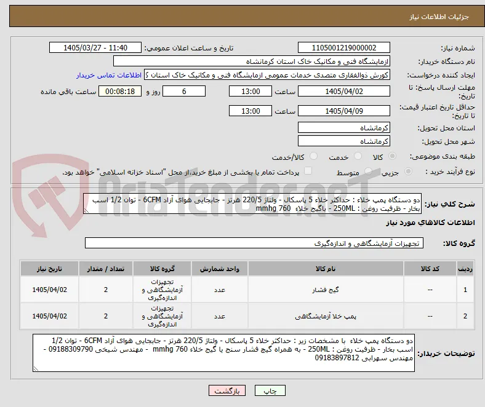Click the quantity 2 in پمپ خلا row
Viewport: 485px width, 407px height.
pyautogui.click(x=106, y=316)
